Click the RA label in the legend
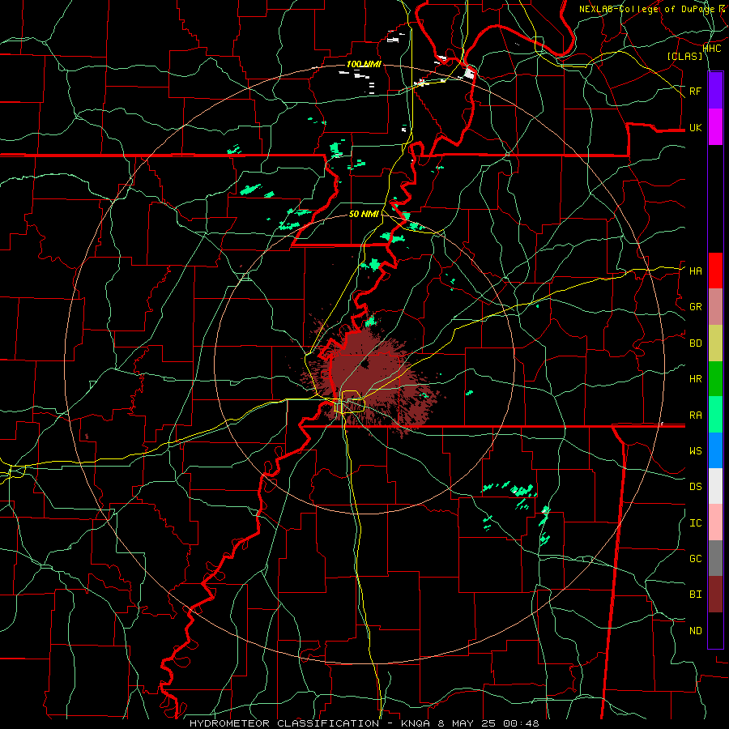This screenshot has width=729, height=729. tap(696, 416)
